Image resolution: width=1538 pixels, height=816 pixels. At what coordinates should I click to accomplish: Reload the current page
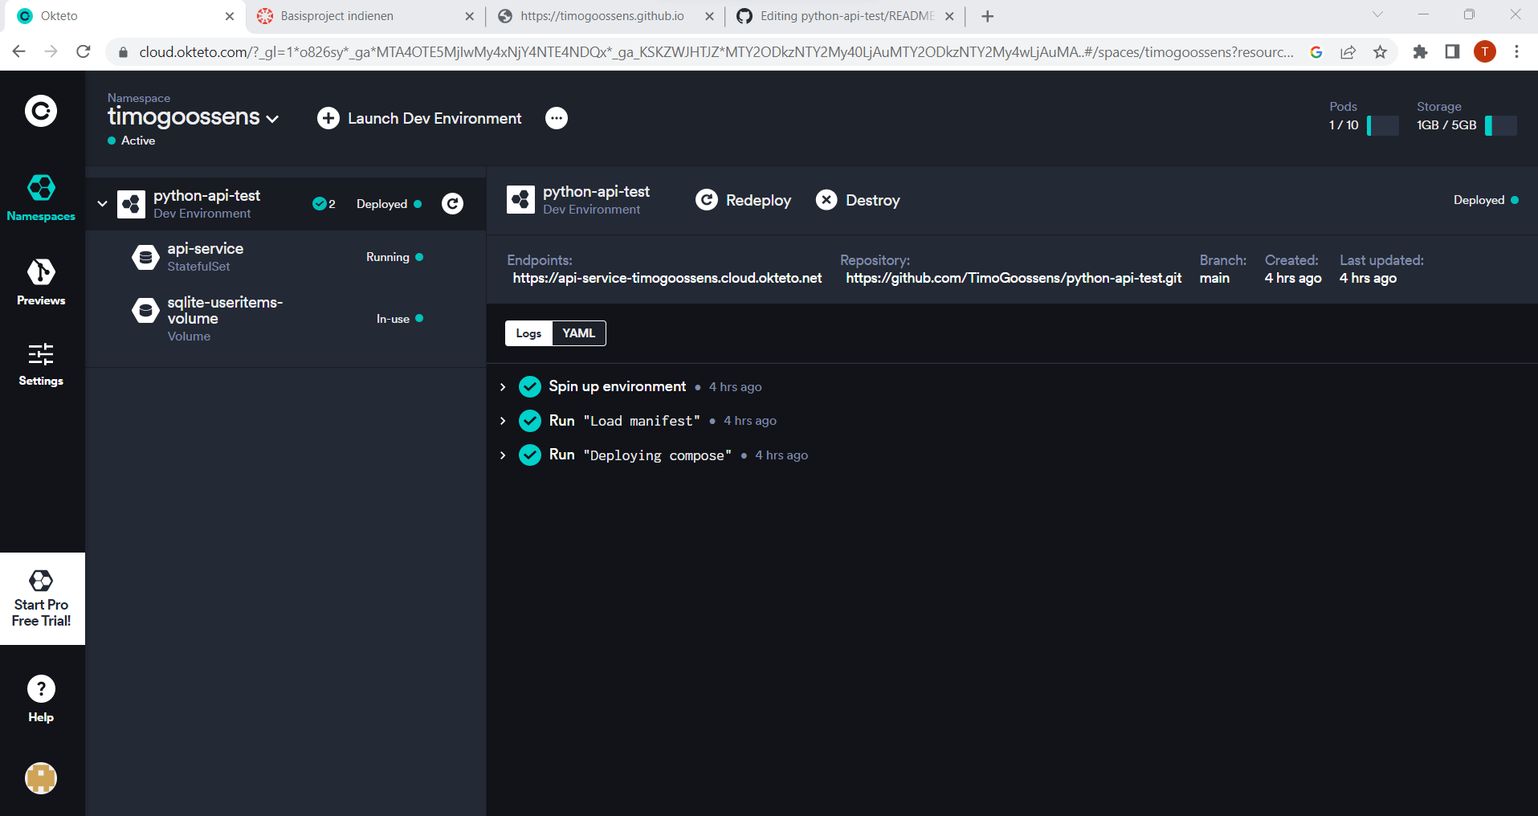tap(84, 51)
